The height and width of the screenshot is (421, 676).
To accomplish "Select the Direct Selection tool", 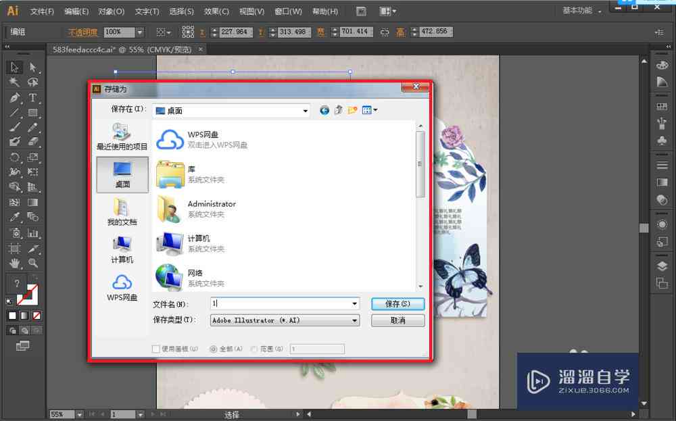I will (32, 67).
